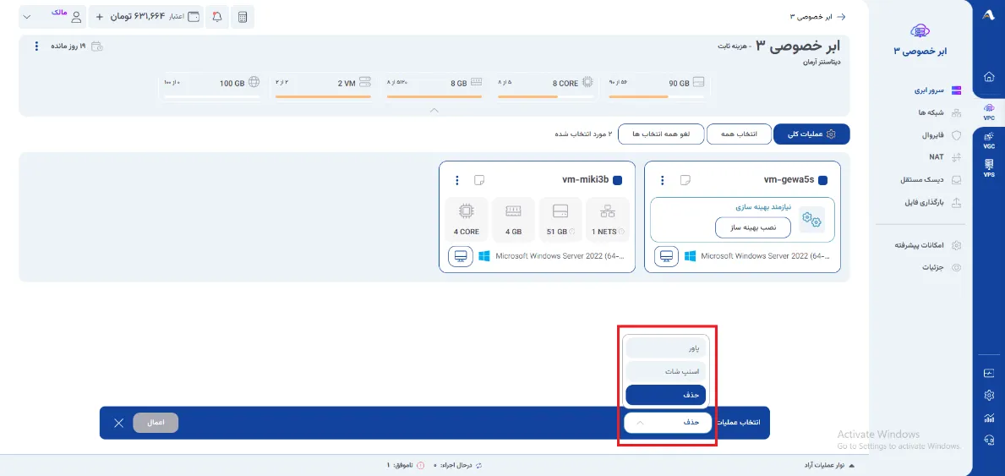Add credit with the plus icon
Viewport: 1005px width, 476px height.
(x=100, y=17)
